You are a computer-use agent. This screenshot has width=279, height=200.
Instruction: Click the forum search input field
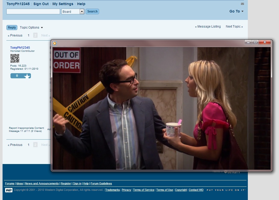[33, 11]
